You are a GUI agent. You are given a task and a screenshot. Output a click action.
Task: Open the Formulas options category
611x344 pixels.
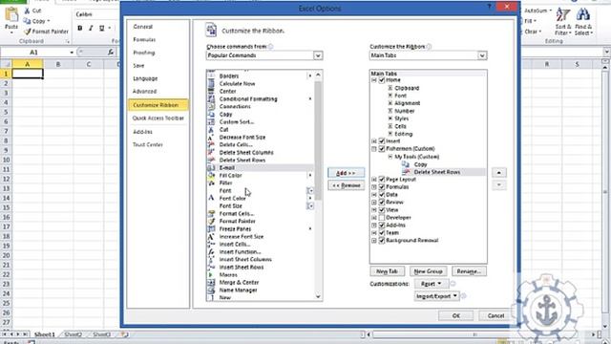coord(158,39)
